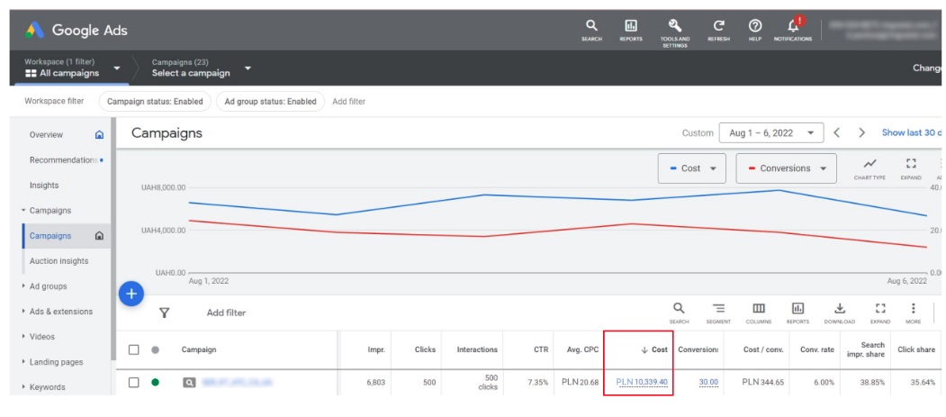Check the first campaign row checkbox

click(134, 382)
